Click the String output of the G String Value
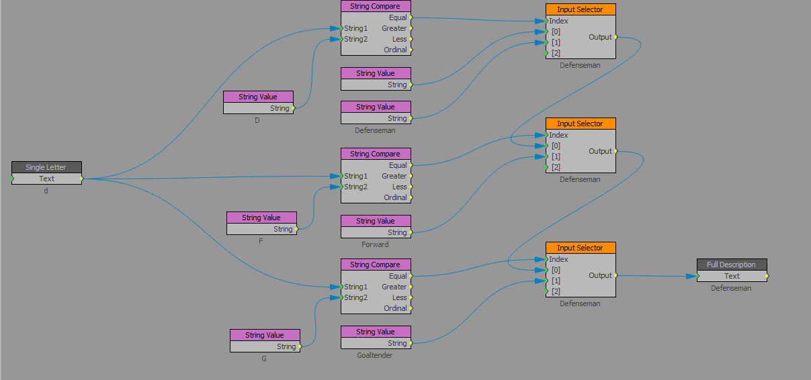 click(x=300, y=346)
